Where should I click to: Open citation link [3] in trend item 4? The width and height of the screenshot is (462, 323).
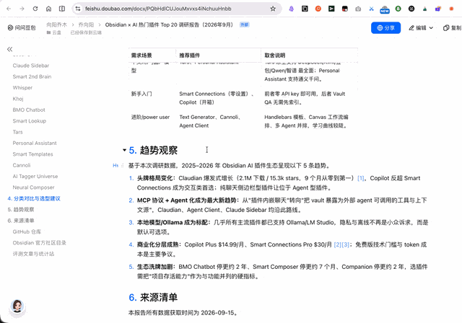click(345, 244)
